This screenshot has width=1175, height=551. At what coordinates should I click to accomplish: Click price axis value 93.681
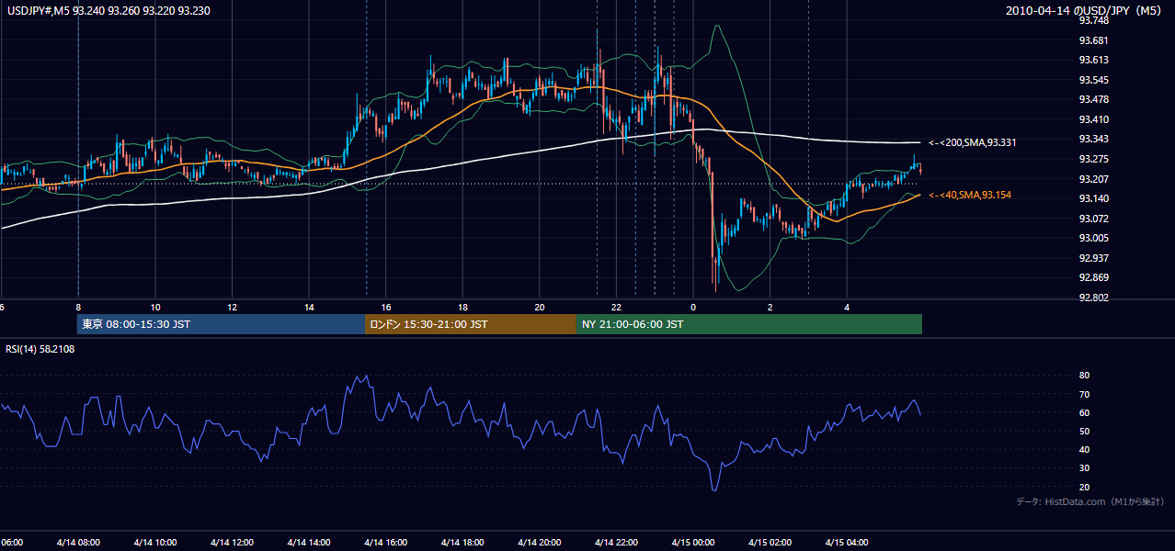click(x=1093, y=40)
